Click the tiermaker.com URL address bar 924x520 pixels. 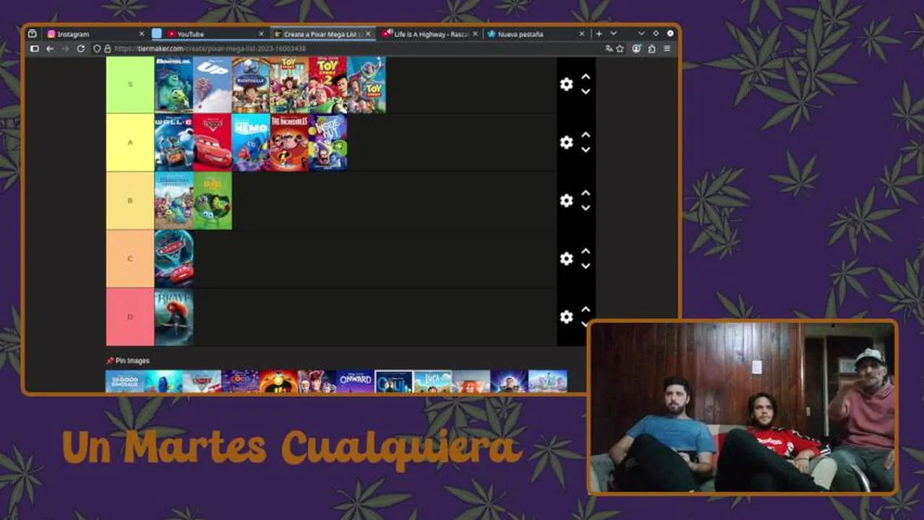347,48
